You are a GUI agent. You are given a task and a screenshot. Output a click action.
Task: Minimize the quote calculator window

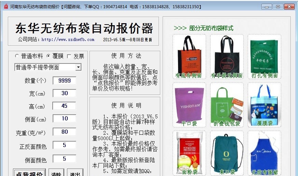point(267,7)
